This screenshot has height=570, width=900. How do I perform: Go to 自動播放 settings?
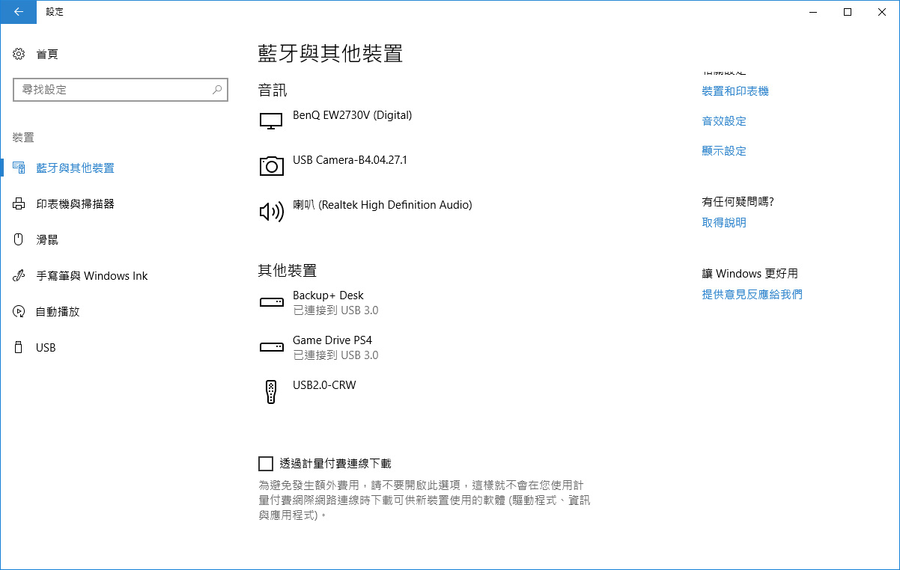58,311
